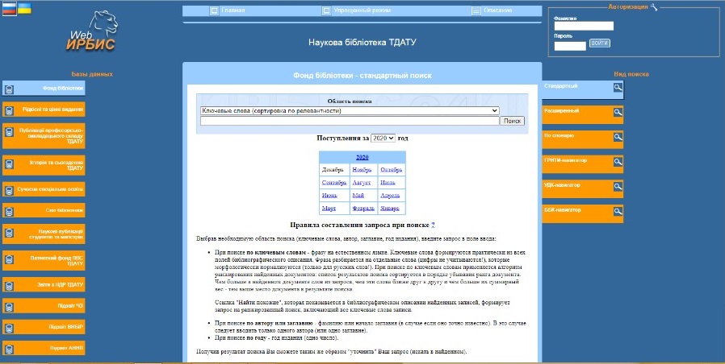725x364 pixels.
Task: Click the magnifier icon for Расширенный search
Action: tap(618, 112)
